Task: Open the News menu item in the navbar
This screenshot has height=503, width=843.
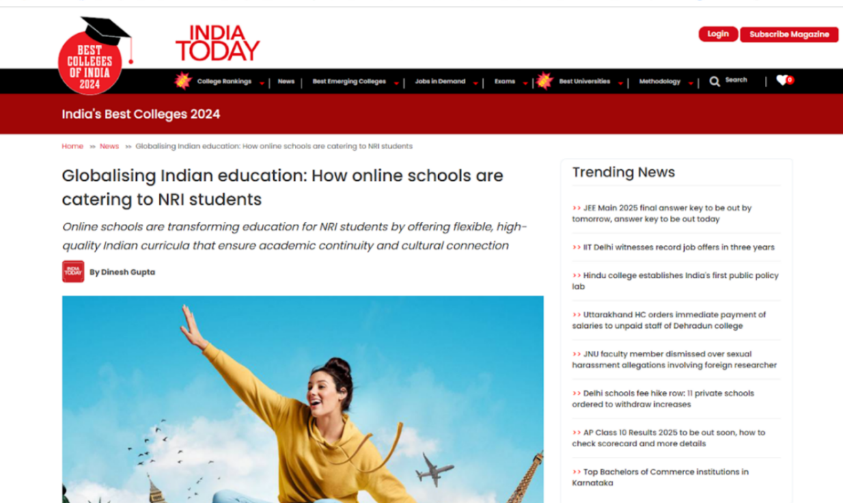Action: coord(286,81)
